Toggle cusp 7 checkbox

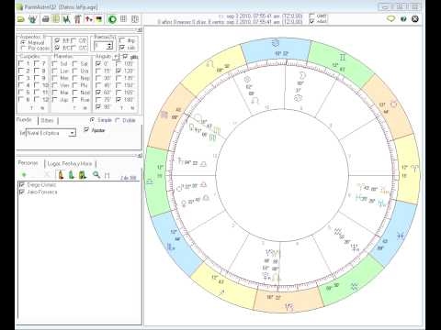(37, 63)
